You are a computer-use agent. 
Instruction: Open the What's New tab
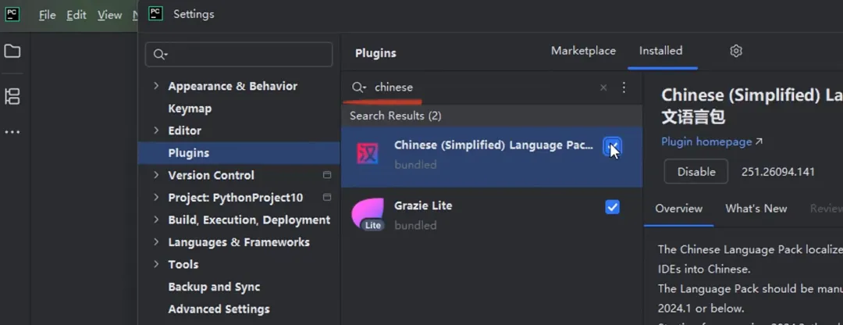tap(756, 209)
